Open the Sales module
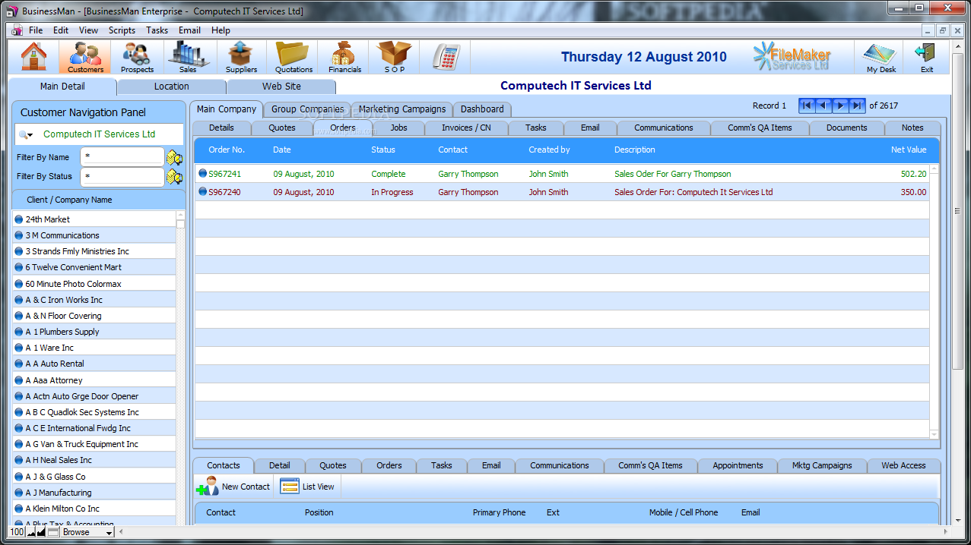 (188, 57)
